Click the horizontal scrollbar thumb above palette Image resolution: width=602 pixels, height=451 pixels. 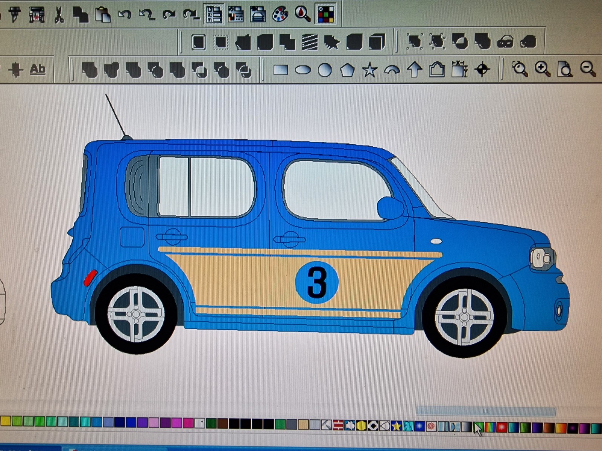click(485, 411)
